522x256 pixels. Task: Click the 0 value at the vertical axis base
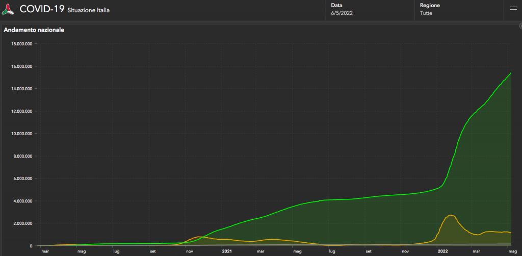[x=32, y=246]
